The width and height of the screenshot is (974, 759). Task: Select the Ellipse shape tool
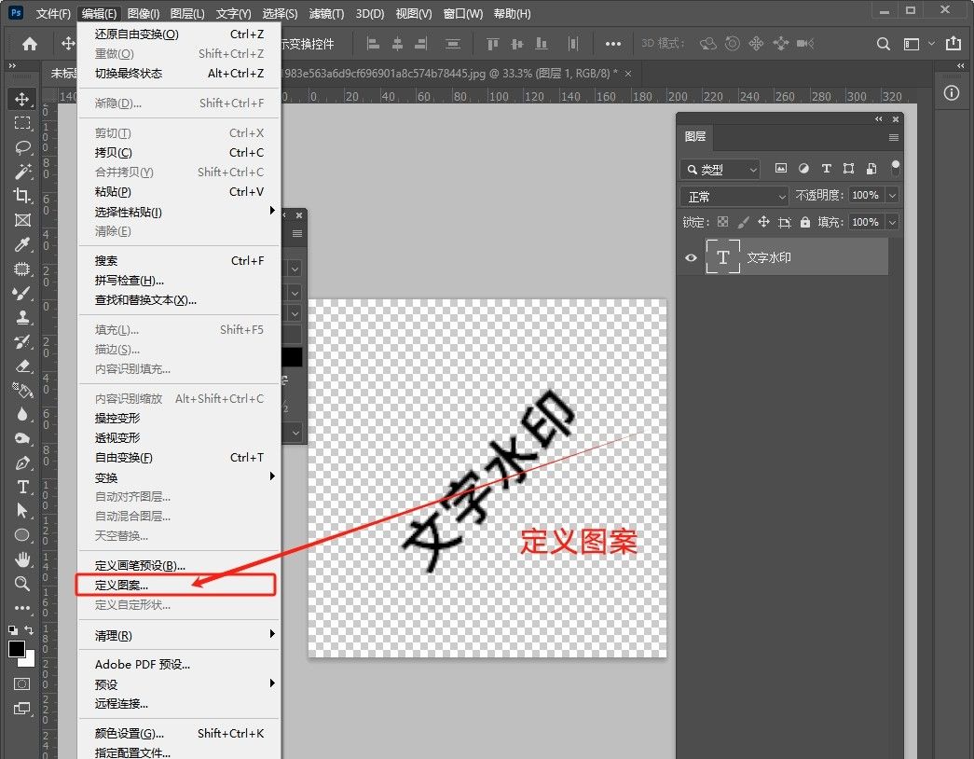tap(22, 535)
